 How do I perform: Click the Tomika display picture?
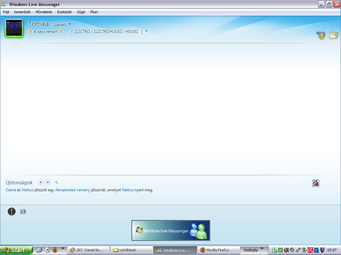(x=14, y=28)
